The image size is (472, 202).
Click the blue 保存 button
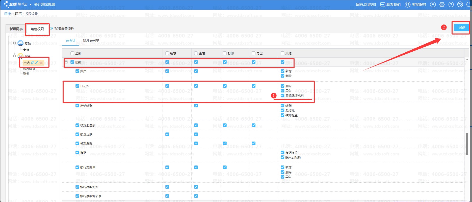(x=461, y=27)
